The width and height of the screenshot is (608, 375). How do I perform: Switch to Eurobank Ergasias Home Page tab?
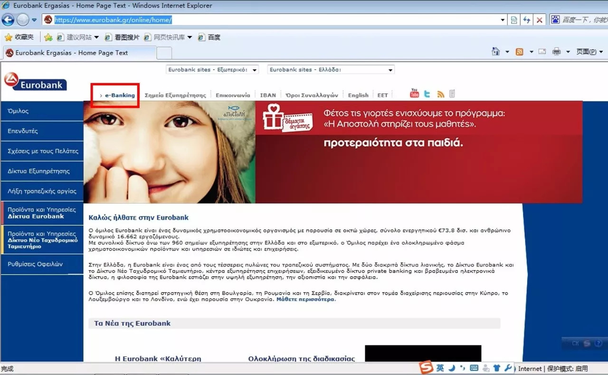[78, 53]
